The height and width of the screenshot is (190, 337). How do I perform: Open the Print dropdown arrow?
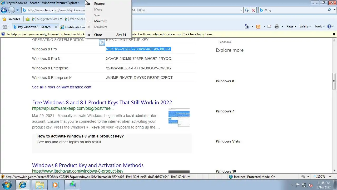coord(282,26)
